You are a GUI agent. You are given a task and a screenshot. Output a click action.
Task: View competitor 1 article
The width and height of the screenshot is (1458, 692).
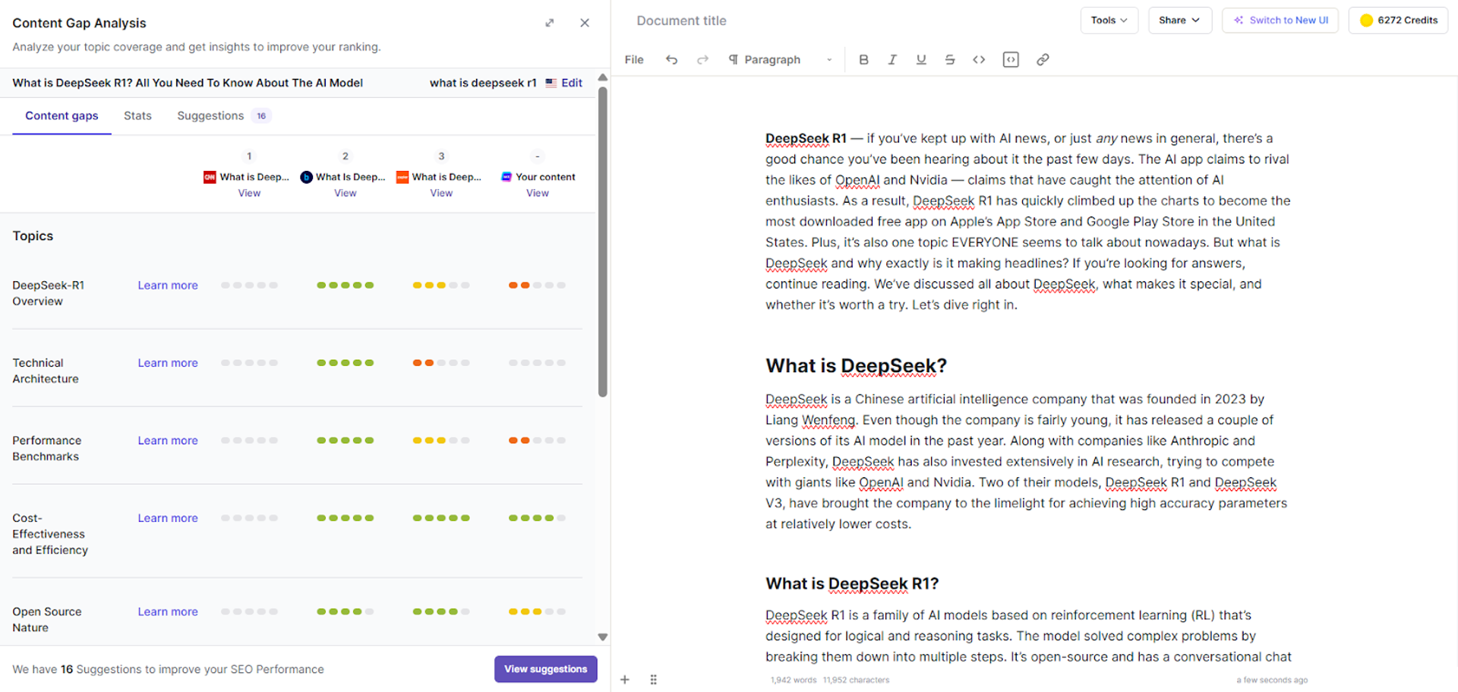coord(249,193)
